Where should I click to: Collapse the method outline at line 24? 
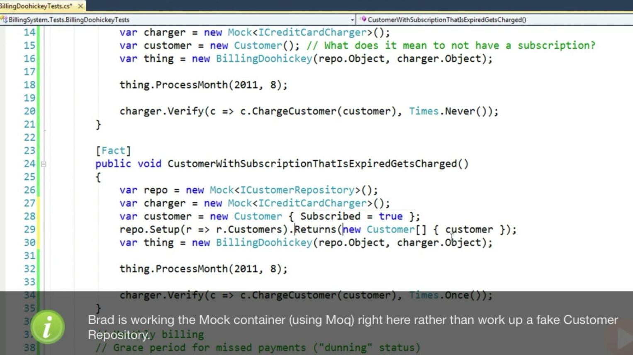[44, 164]
